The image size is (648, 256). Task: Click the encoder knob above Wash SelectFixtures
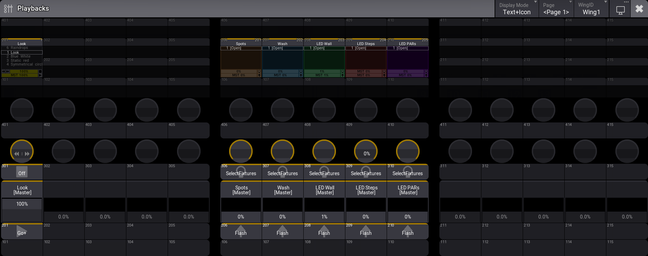[x=283, y=151]
